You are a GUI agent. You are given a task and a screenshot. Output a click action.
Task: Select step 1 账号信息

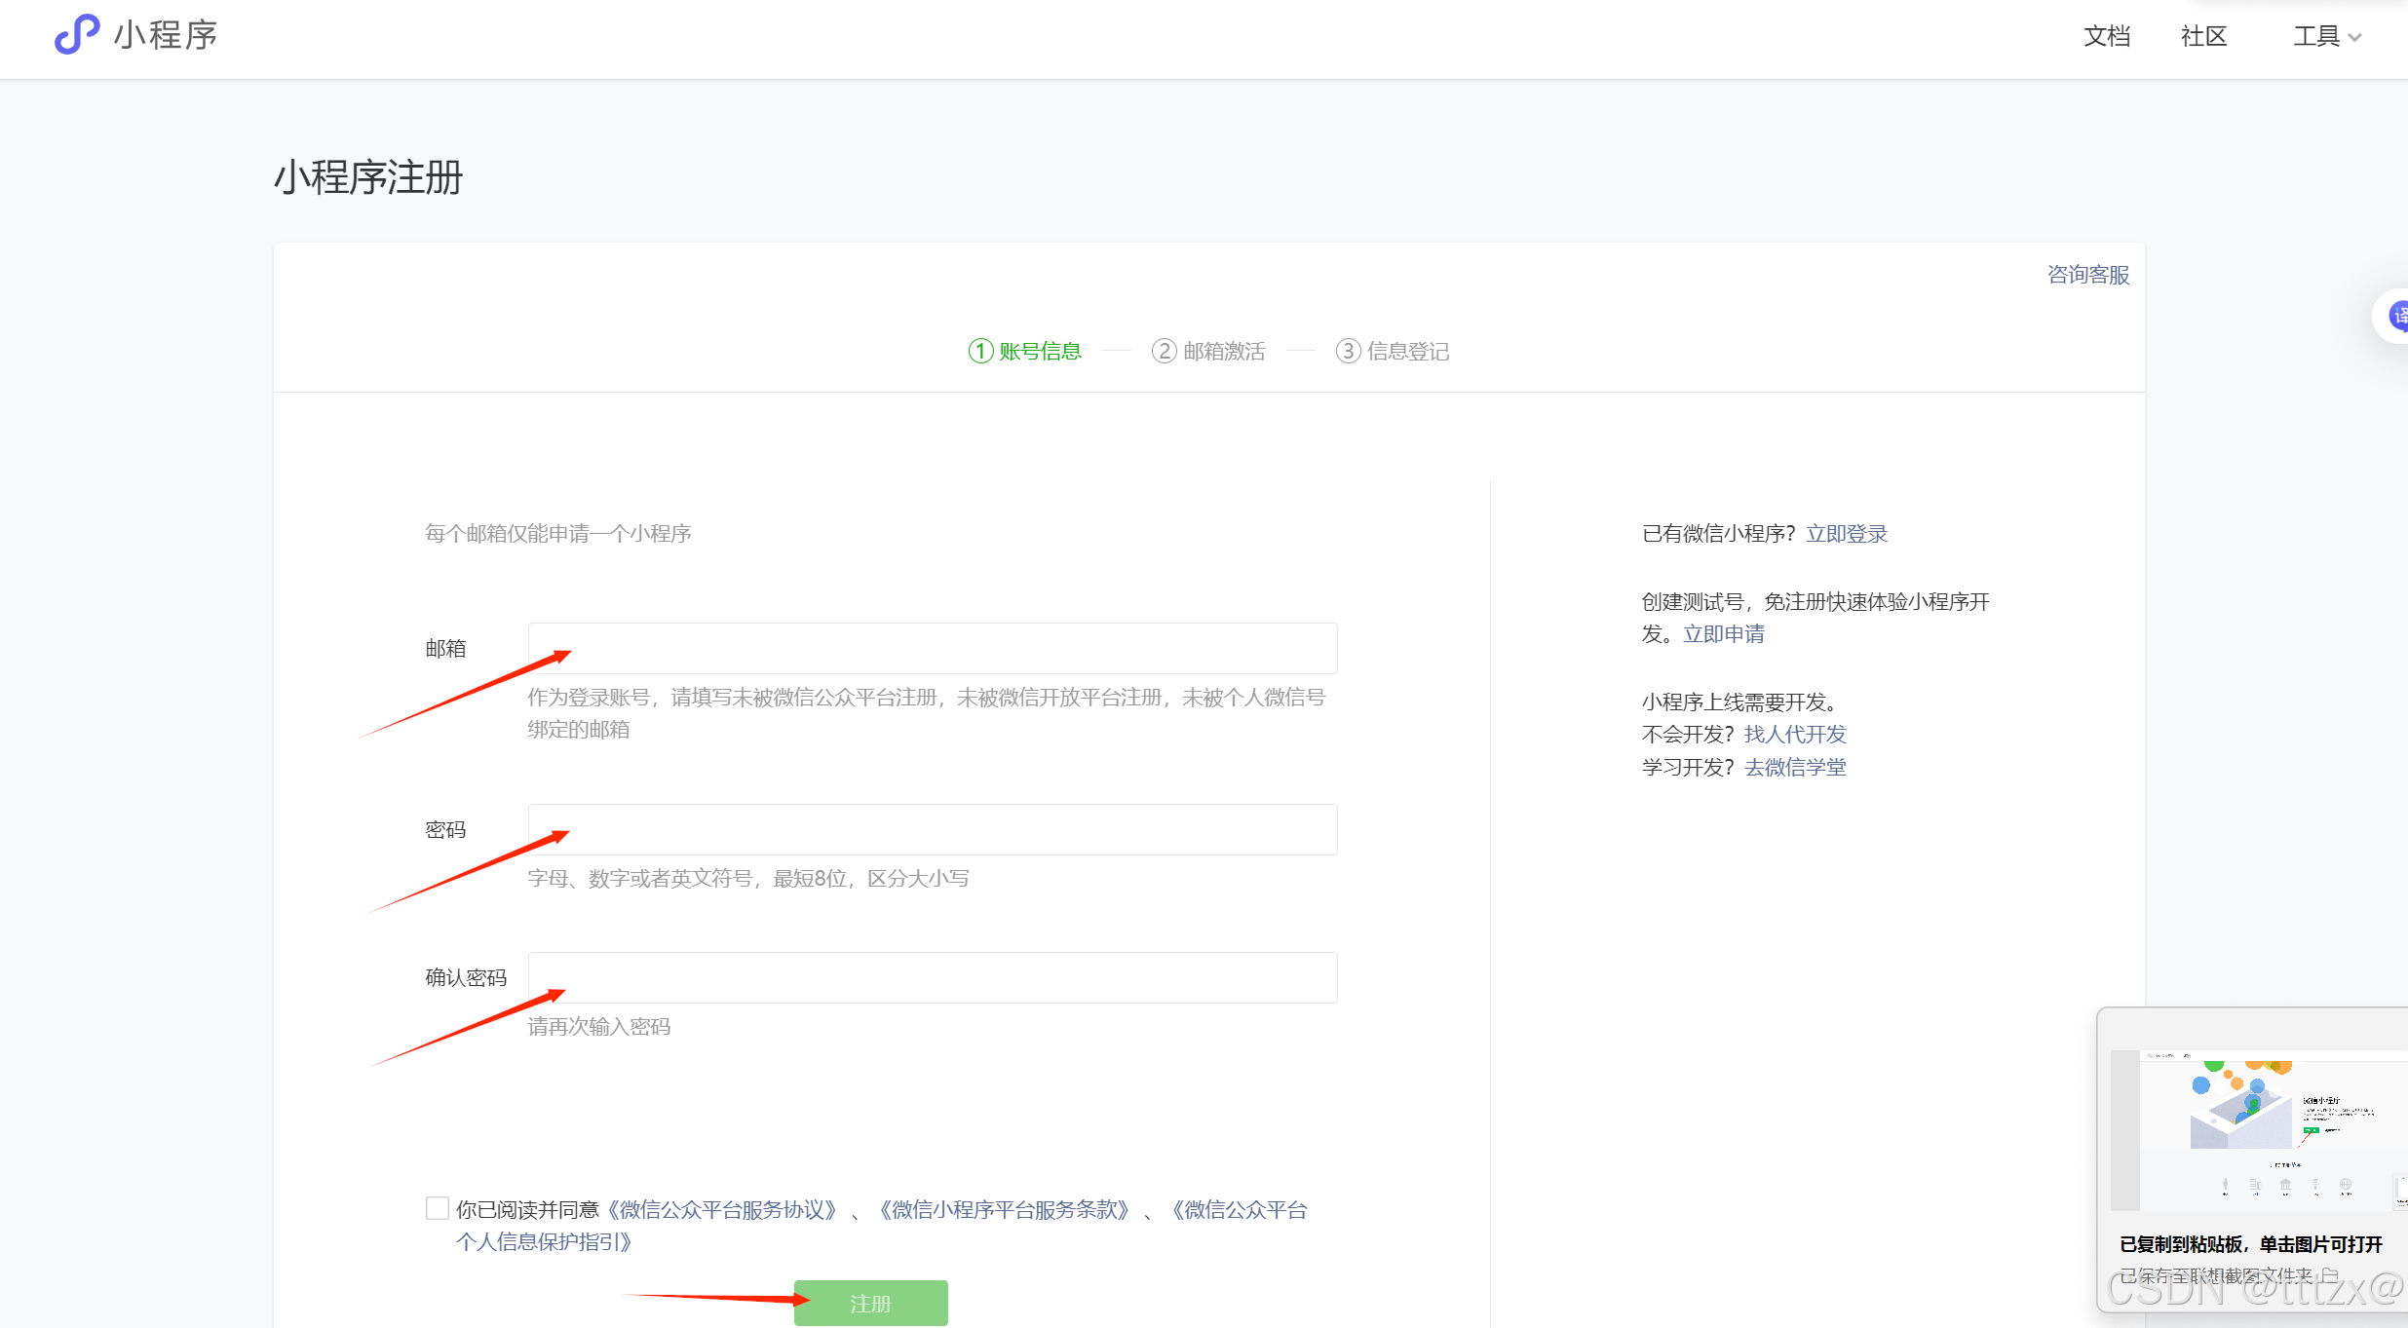click(1024, 351)
